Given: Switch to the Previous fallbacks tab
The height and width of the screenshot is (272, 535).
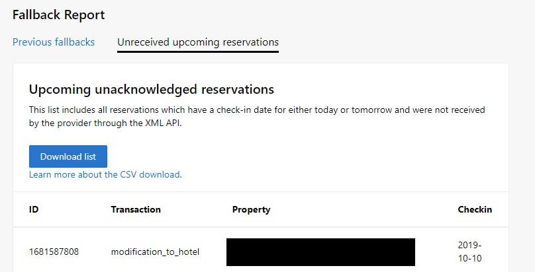Looking at the screenshot, I should click(54, 42).
